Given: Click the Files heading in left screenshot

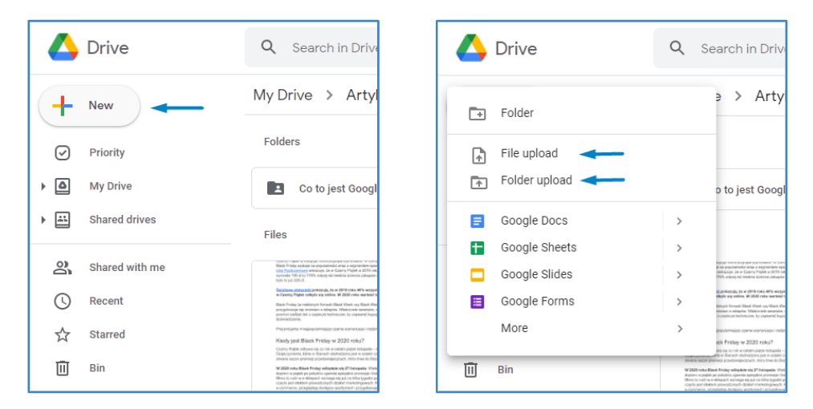Looking at the screenshot, I should pos(274,235).
